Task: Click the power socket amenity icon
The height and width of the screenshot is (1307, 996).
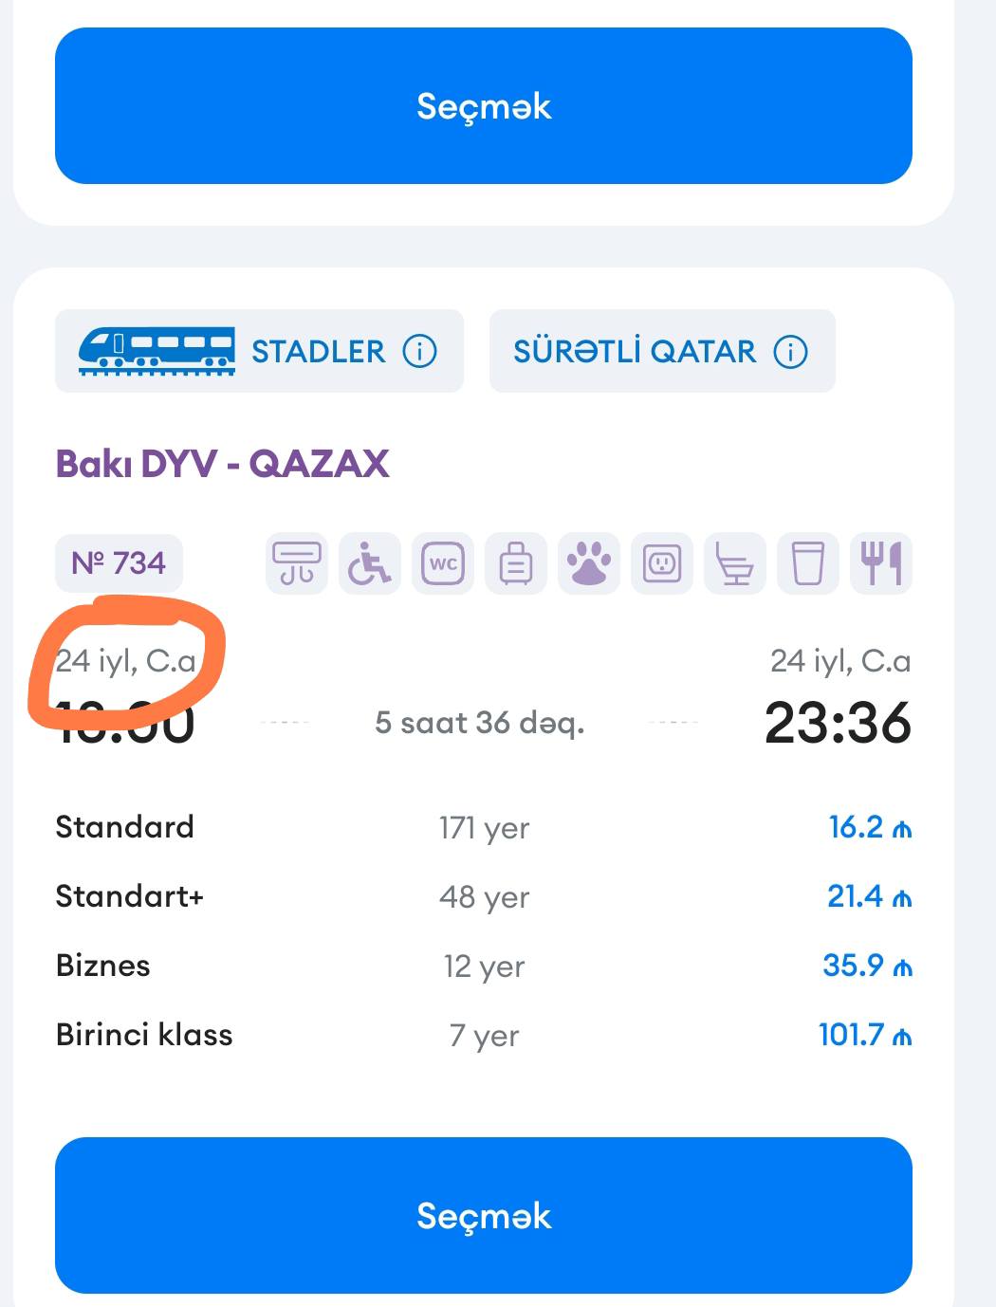Action: 662,563
